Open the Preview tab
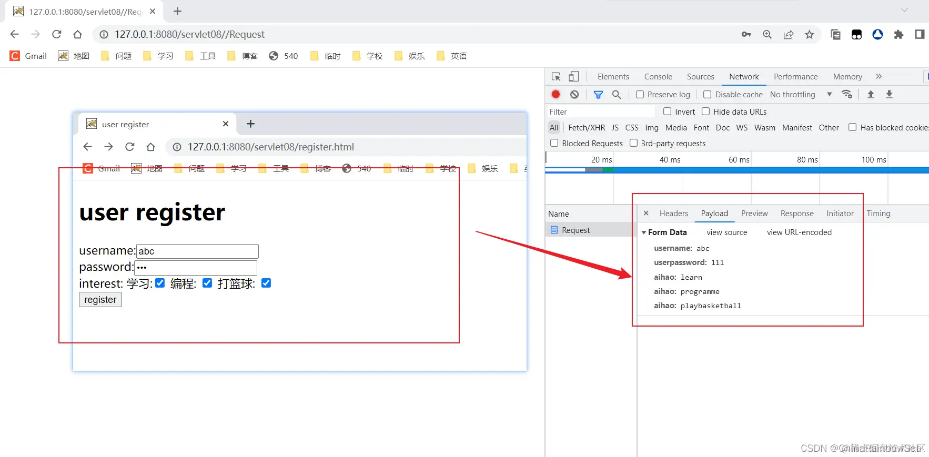Viewport: 929px width, 457px height. pos(754,213)
